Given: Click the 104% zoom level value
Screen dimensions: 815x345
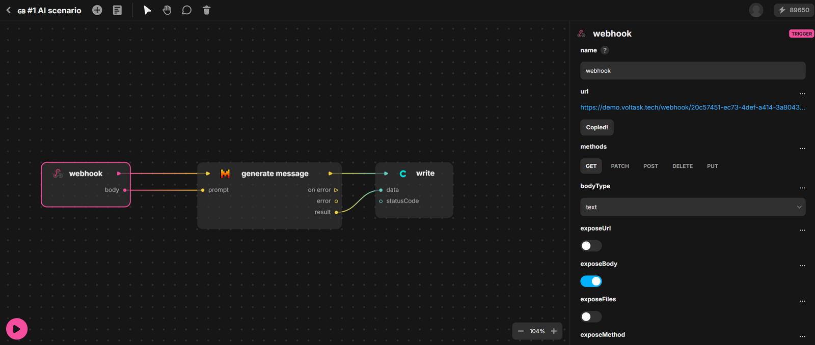Looking at the screenshot, I should [537, 331].
